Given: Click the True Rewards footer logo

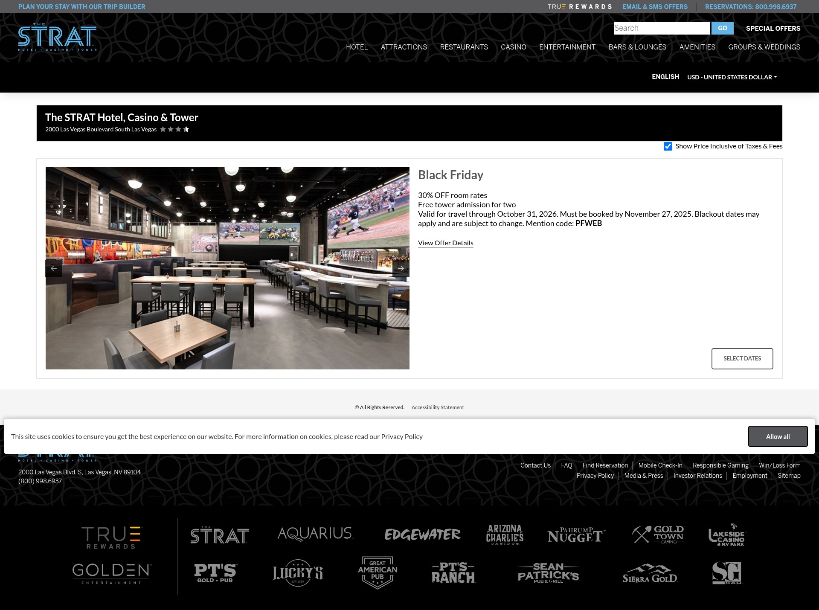Looking at the screenshot, I should tap(111, 537).
